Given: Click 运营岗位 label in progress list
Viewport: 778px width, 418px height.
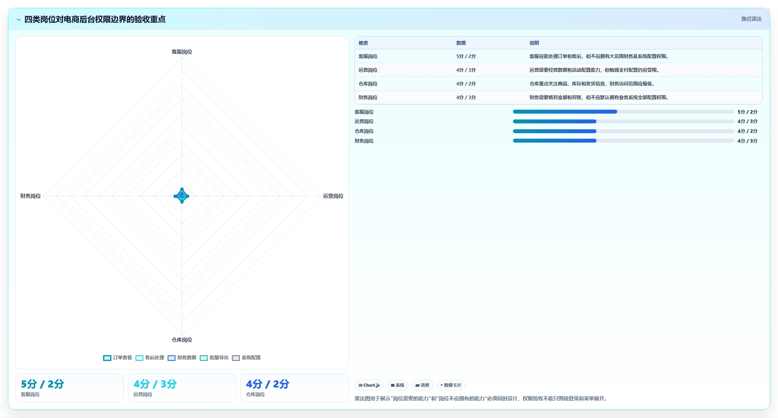Looking at the screenshot, I should pos(364,121).
